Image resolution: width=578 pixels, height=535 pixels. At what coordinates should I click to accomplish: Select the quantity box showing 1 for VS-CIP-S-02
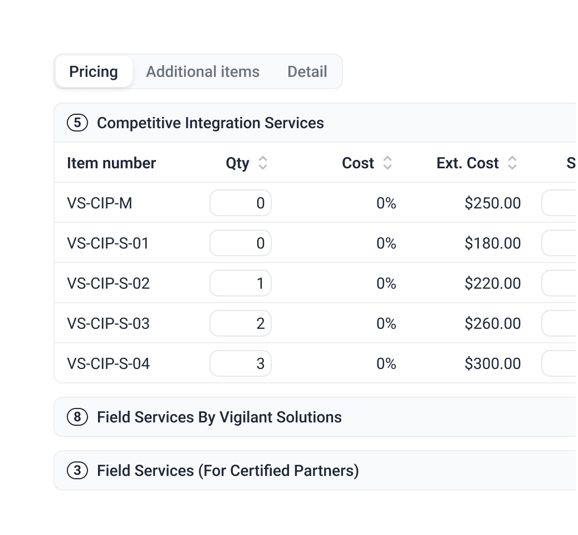240,283
